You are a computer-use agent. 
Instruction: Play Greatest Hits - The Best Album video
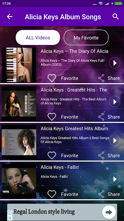(115, 102)
